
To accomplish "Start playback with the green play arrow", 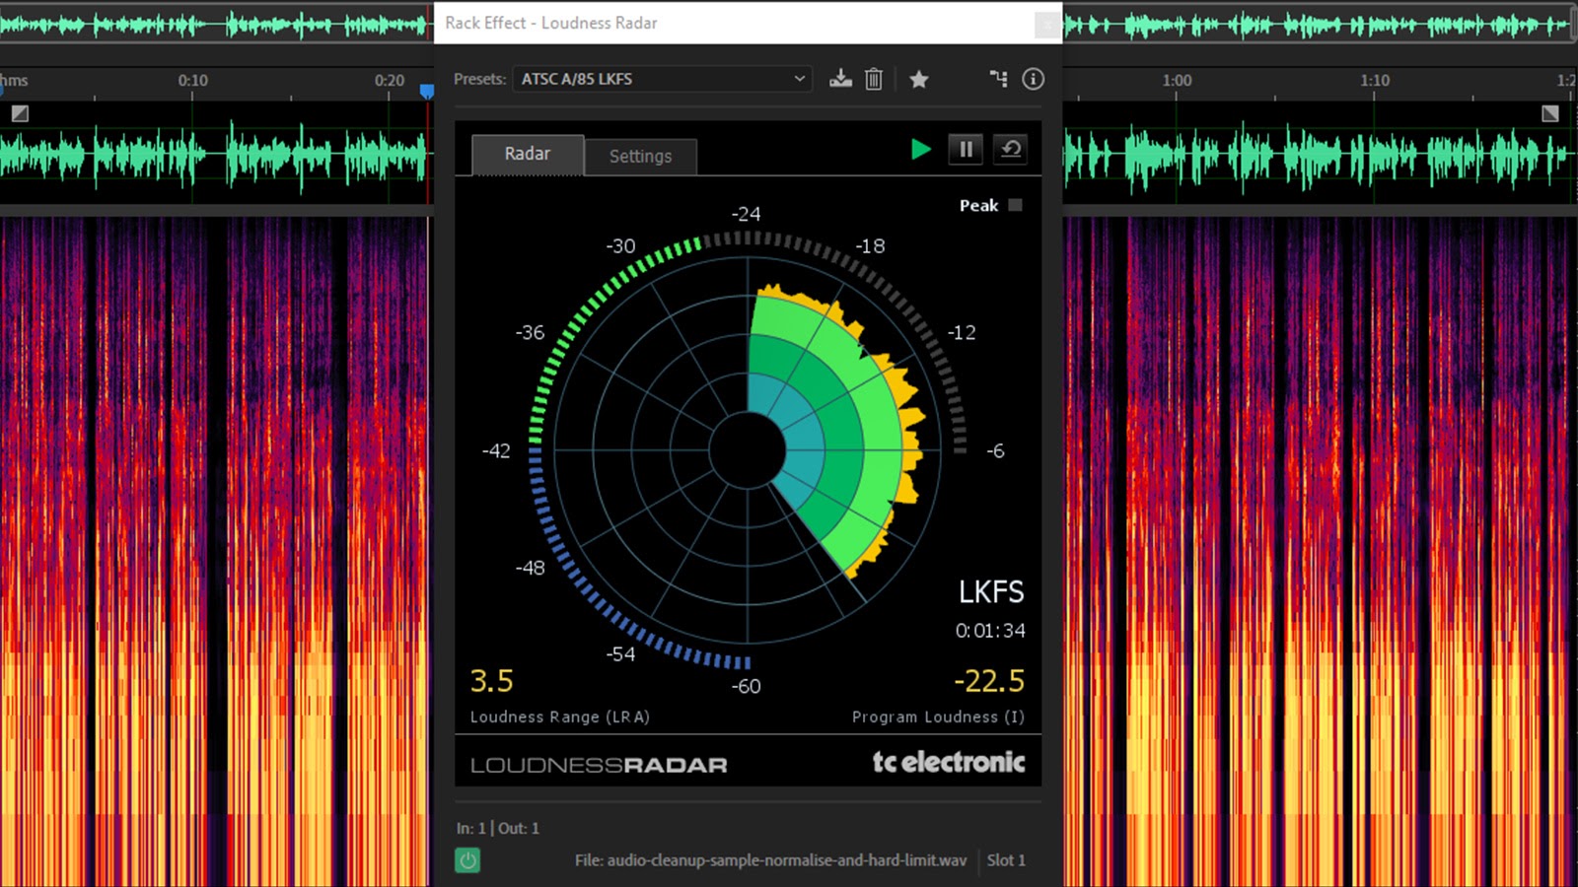I will coord(921,149).
